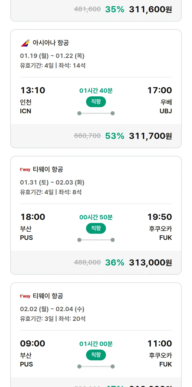Click the 직항 badge on 18:00 Busan flight

coord(96,228)
